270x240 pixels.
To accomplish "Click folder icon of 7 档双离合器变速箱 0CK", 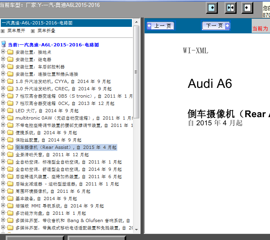I will (x=10, y=103).
